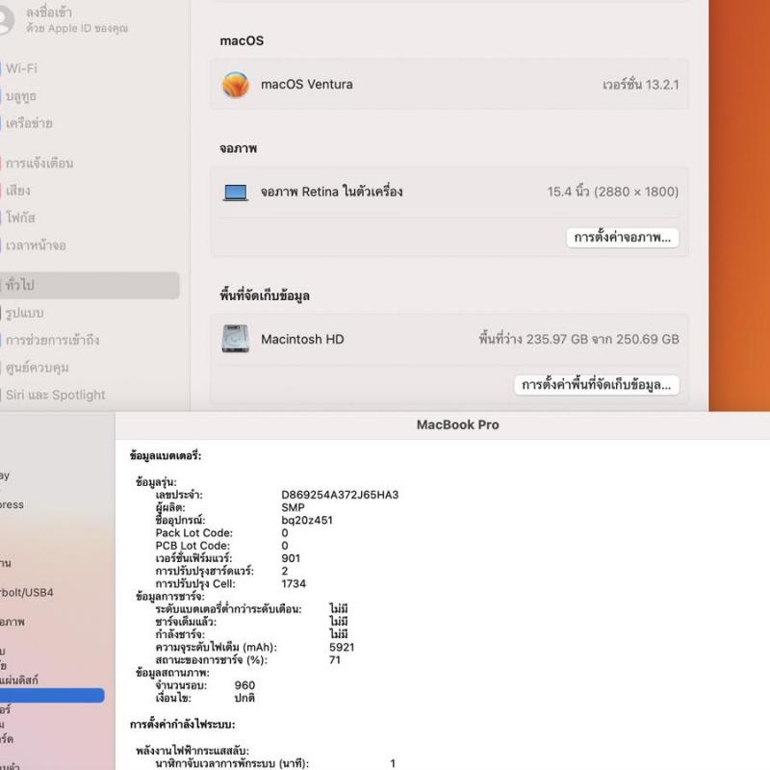Click the ข้อมูลสถานภาพ: health information heading
Image resolution: width=770 pixels, height=770 pixels.
[172, 673]
